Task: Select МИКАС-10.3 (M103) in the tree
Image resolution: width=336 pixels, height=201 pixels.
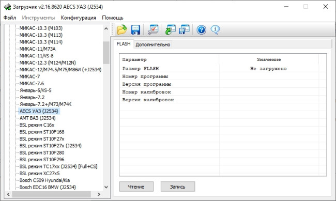Action: point(41,28)
